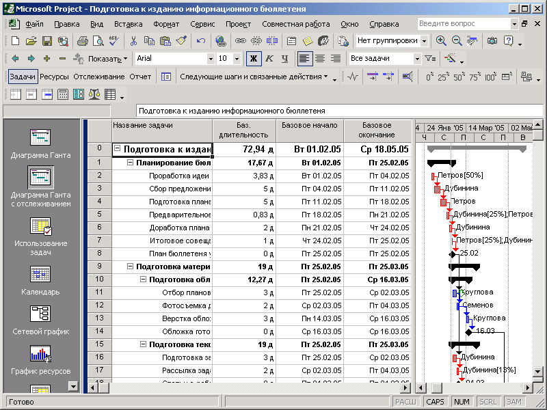
Task: Open the Правка menu
Action: 66,24
